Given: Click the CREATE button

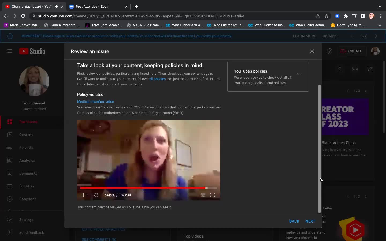Looking at the screenshot, I should (x=351, y=51).
